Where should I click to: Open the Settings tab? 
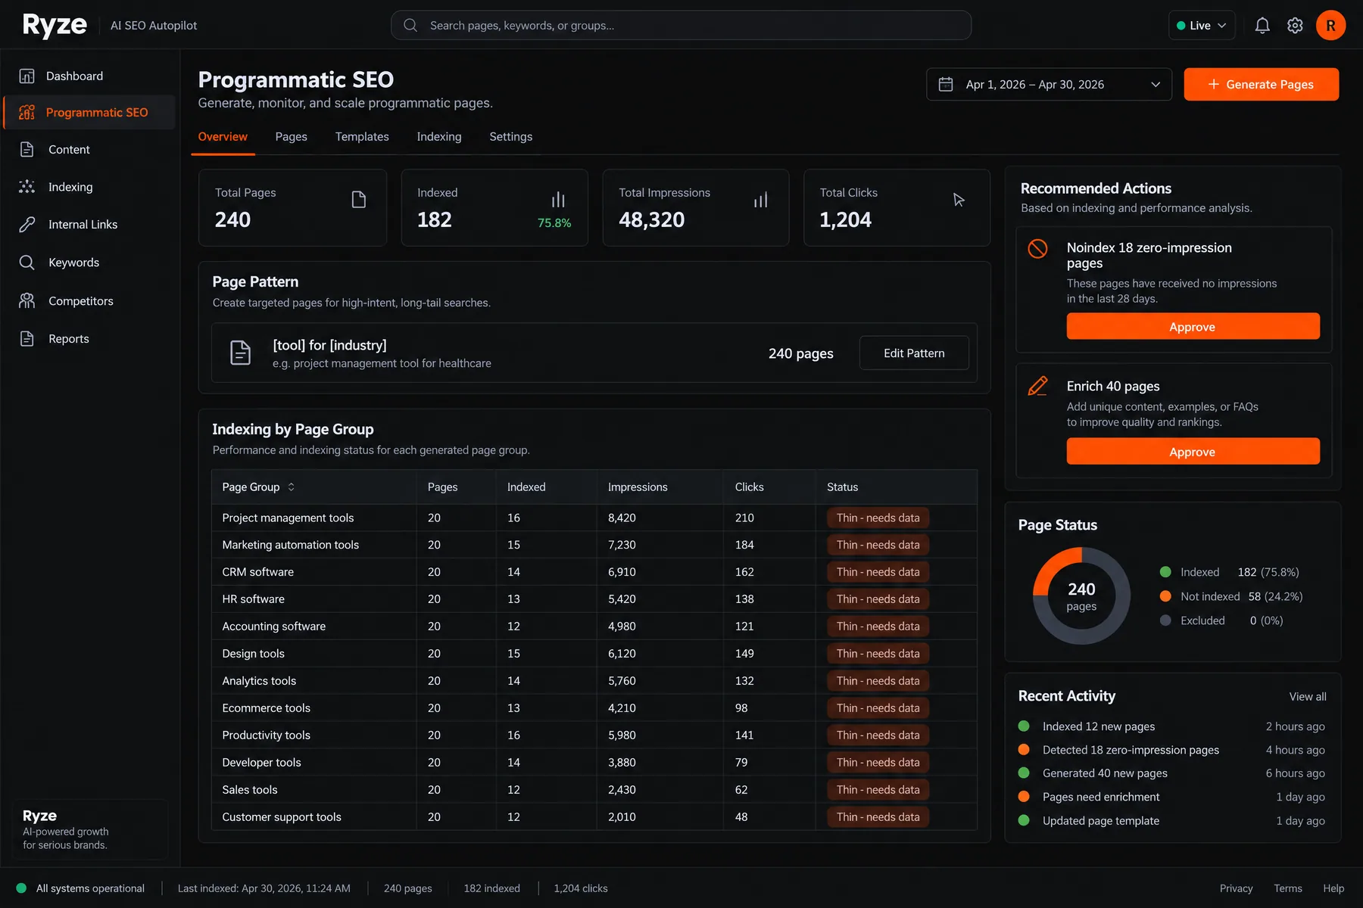click(511, 137)
